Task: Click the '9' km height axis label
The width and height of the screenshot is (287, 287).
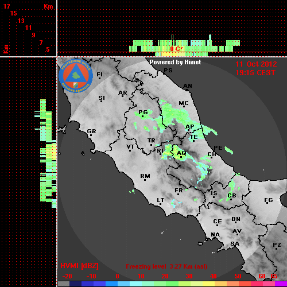Action: pos(34,35)
